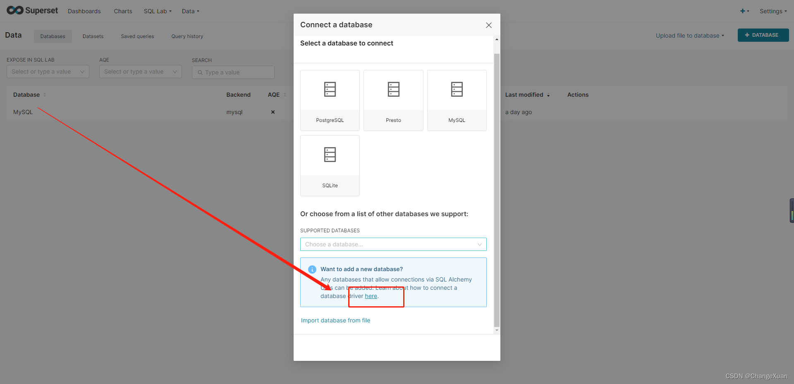Open the AQE filter dropdown
Viewport: 794px width, 384px height.
coord(141,72)
